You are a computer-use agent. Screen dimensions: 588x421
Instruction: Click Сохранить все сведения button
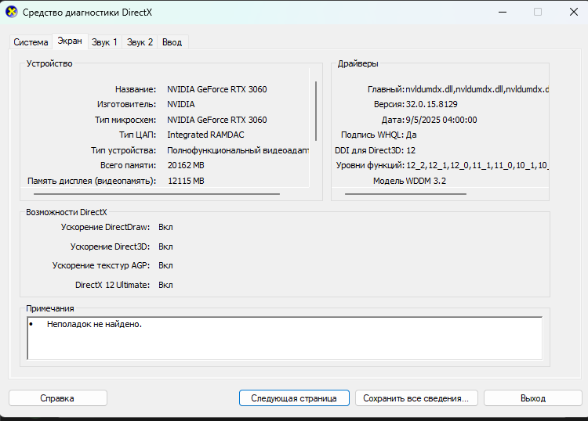416,398
